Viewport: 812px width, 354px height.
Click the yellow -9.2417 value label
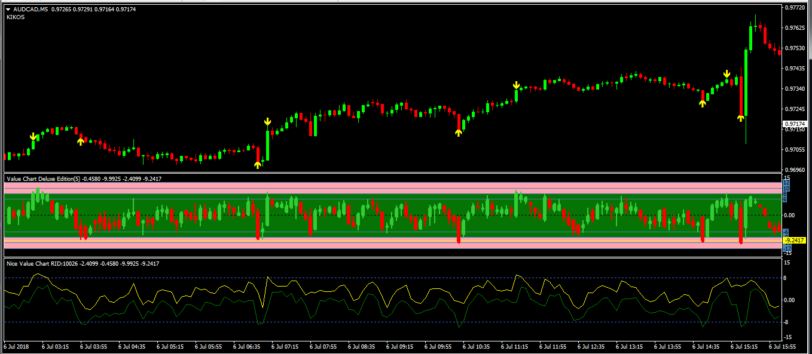coord(795,239)
